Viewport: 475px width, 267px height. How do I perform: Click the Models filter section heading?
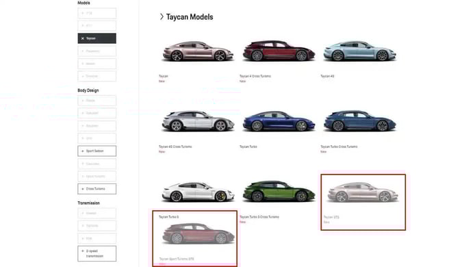84,3
